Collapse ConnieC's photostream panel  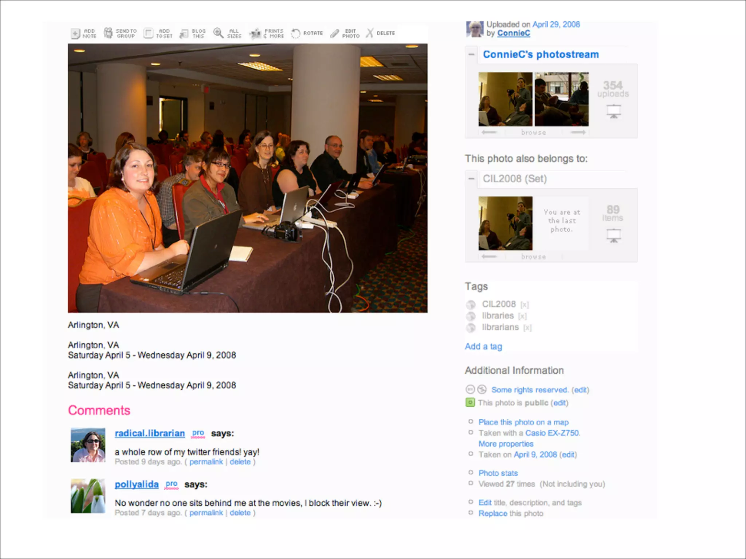tap(471, 55)
